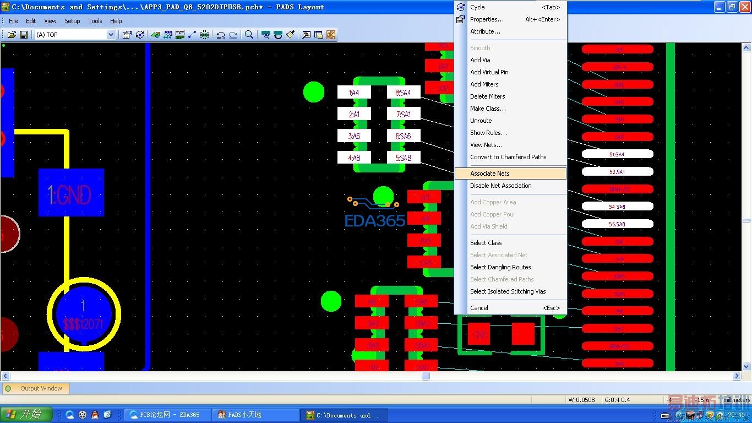Click the Windows Start button
Viewport: 752px width, 423px height.
pos(26,415)
